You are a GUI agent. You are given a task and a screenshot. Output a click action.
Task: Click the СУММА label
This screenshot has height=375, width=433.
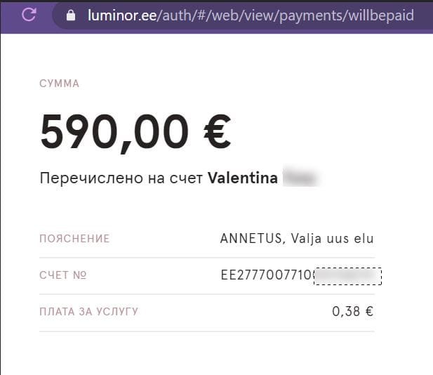pyautogui.click(x=60, y=84)
